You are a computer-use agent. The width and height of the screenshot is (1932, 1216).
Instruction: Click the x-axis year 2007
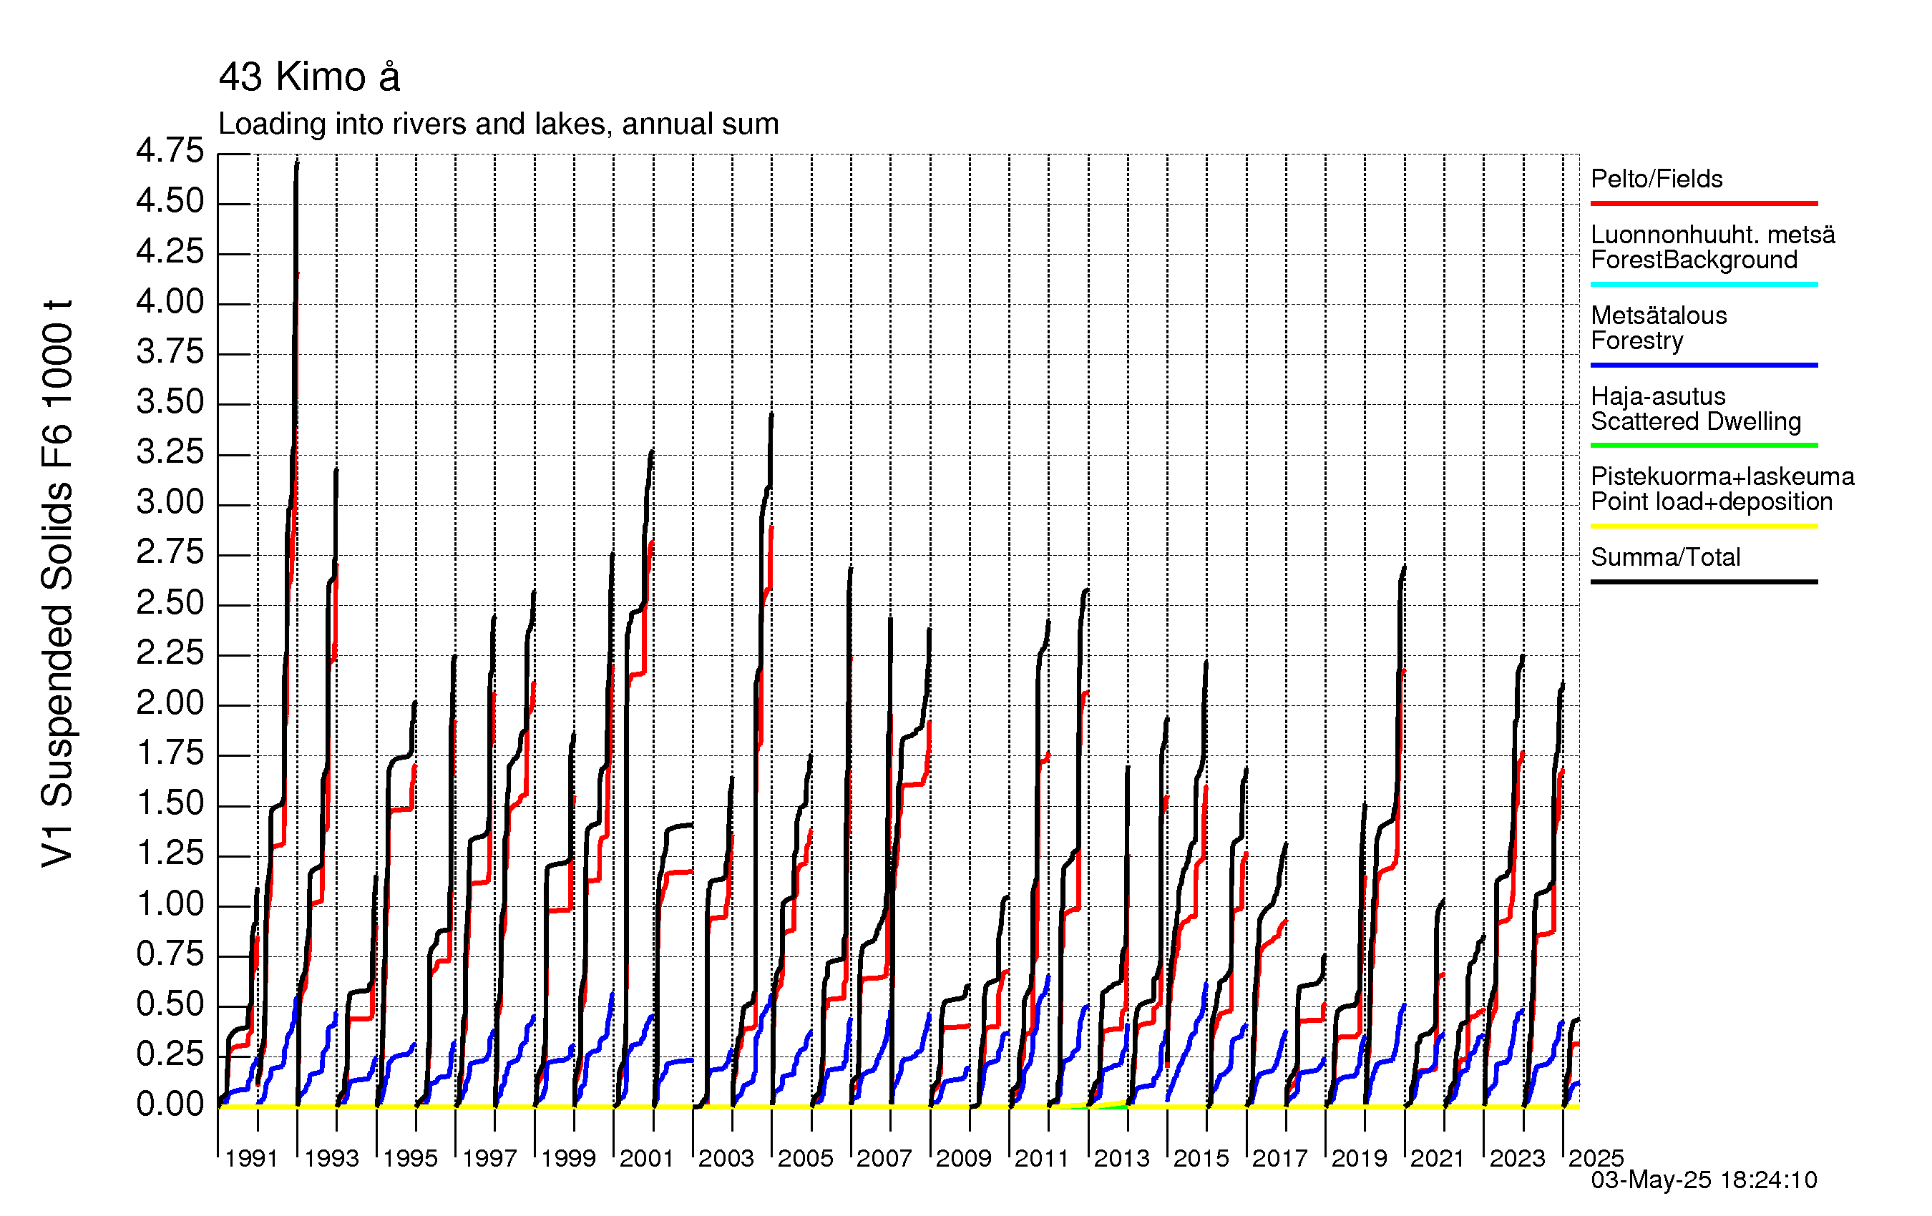884,1158
